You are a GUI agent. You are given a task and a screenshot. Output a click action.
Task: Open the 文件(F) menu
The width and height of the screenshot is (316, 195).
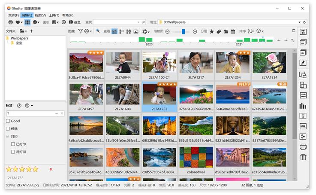pos(13,15)
